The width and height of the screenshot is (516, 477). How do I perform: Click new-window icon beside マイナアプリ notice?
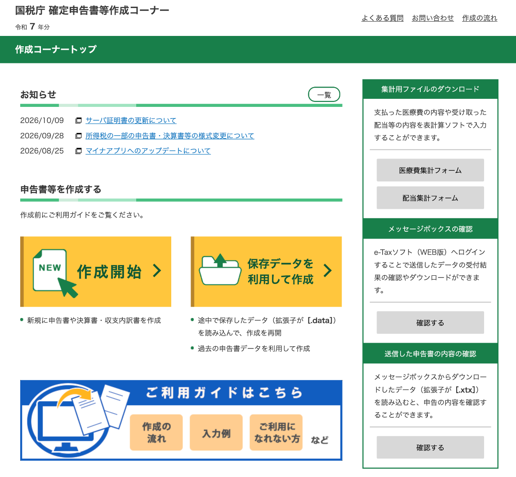78,151
